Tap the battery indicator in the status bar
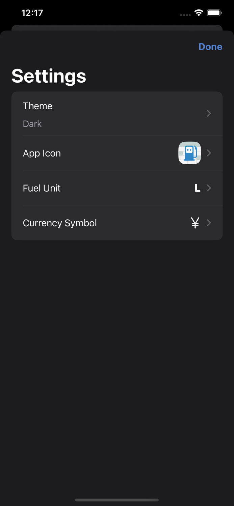Image resolution: width=234 pixels, height=506 pixels. pos(214,12)
